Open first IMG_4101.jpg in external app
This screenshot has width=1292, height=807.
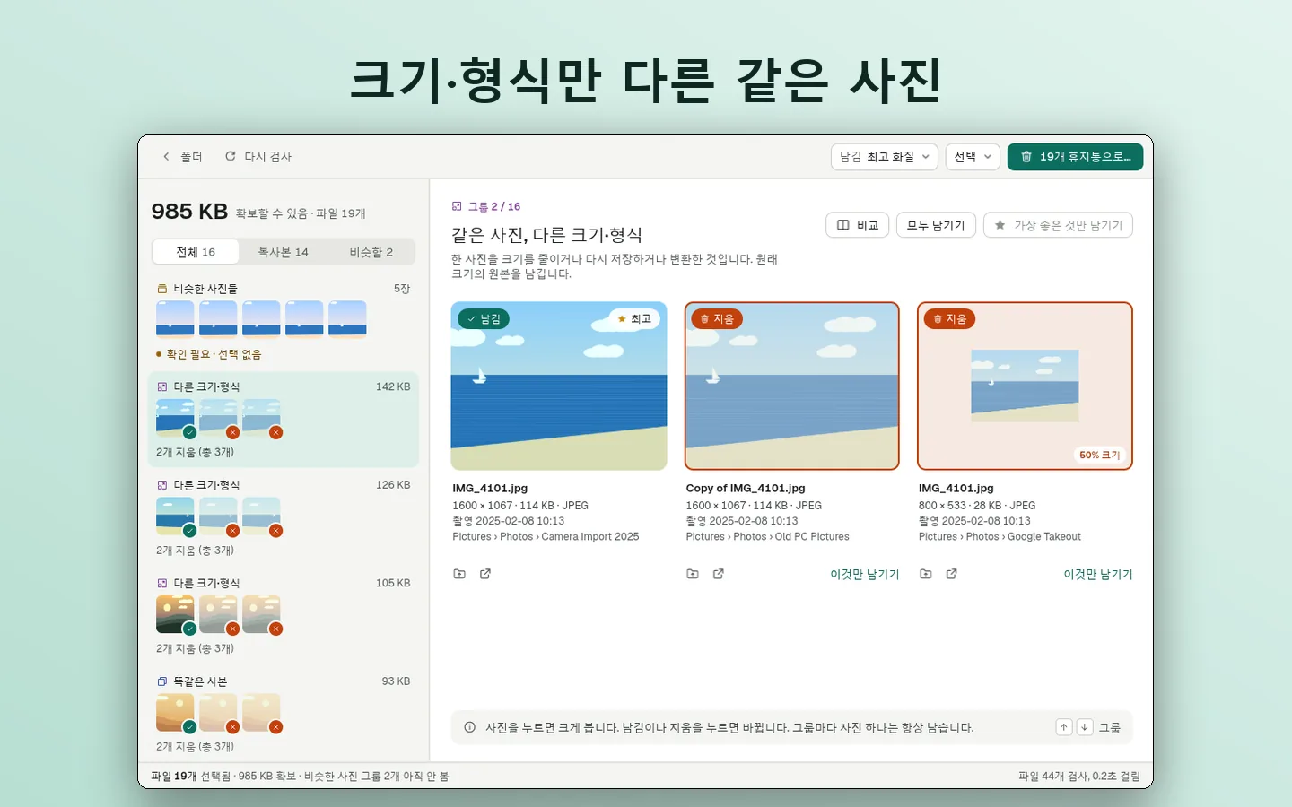pos(485,574)
